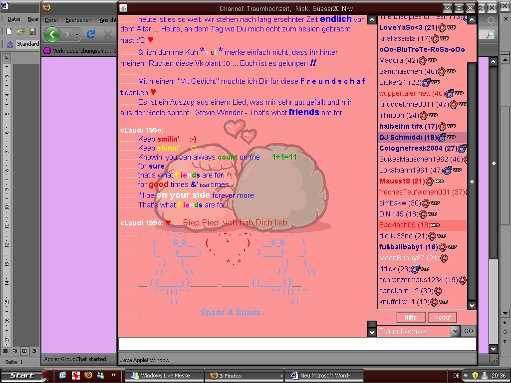Select user fußballbaby1 in list

[422, 247]
